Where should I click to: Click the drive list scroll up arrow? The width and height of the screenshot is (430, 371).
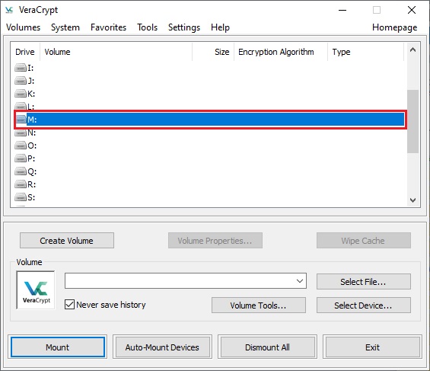[412, 50]
